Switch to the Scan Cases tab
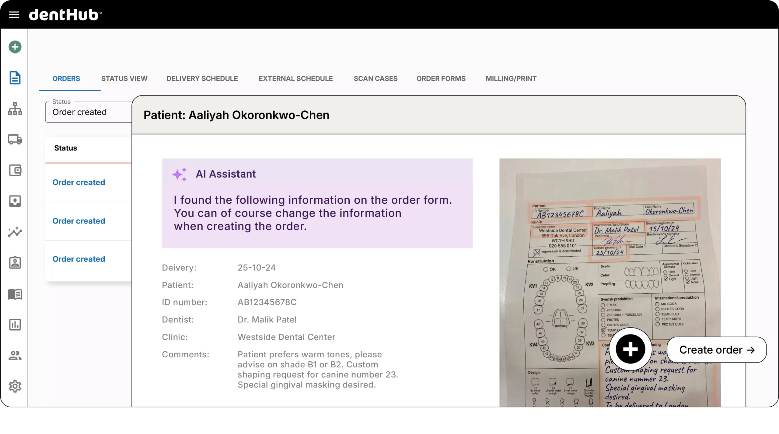The width and height of the screenshot is (779, 434). (x=376, y=78)
